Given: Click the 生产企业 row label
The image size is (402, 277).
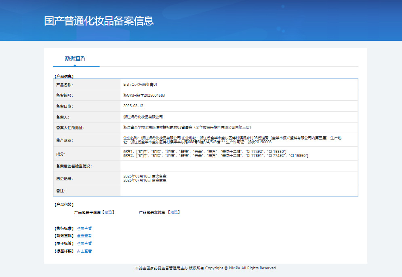Looking at the screenshot, I should tap(65, 140).
